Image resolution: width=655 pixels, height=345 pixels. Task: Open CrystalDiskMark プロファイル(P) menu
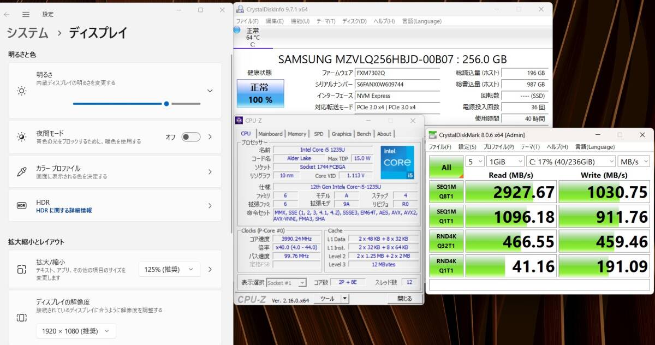coord(498,147)
